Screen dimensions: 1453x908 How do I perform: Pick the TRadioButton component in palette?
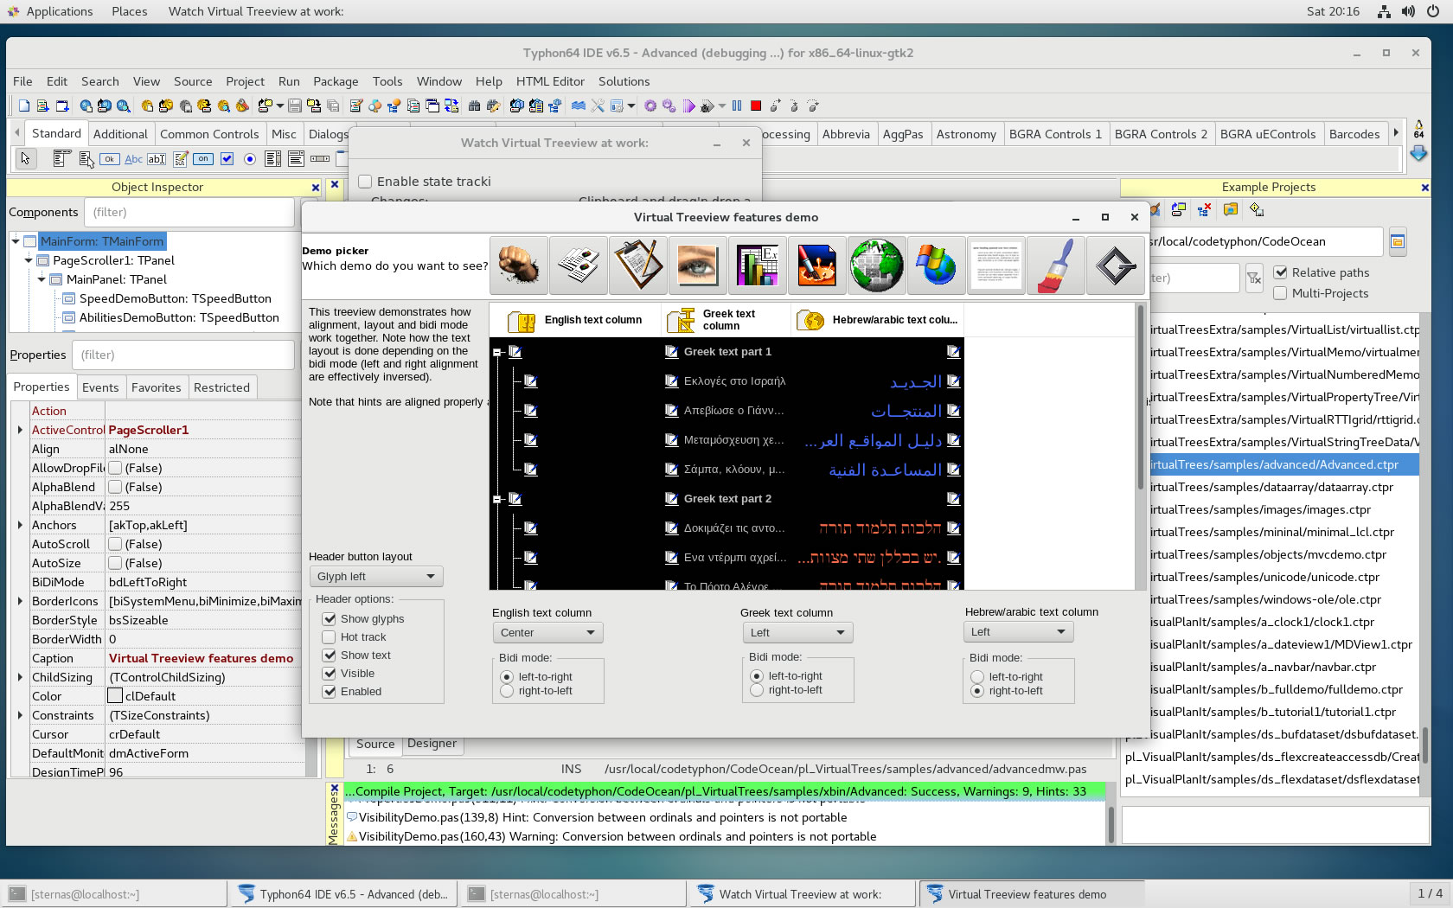[250, 158]
